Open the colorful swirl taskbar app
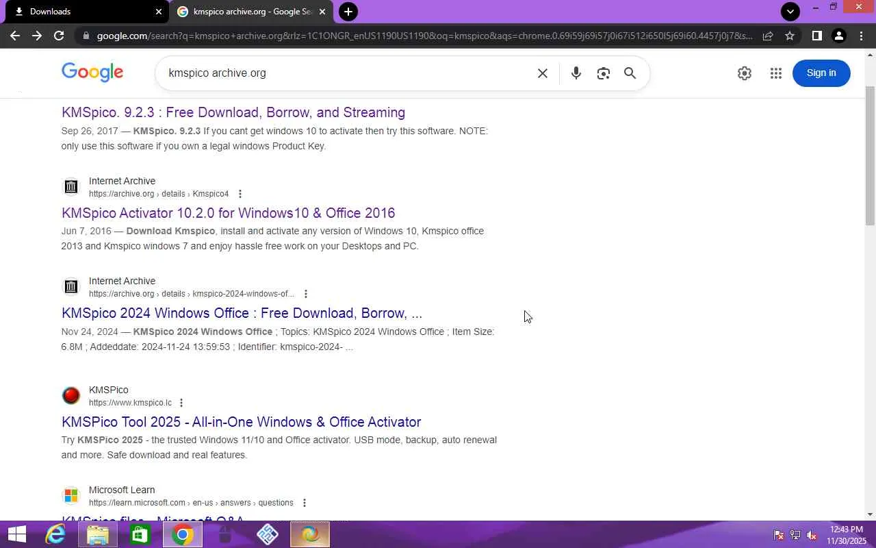876x548 pixels. tap(310, 534)
